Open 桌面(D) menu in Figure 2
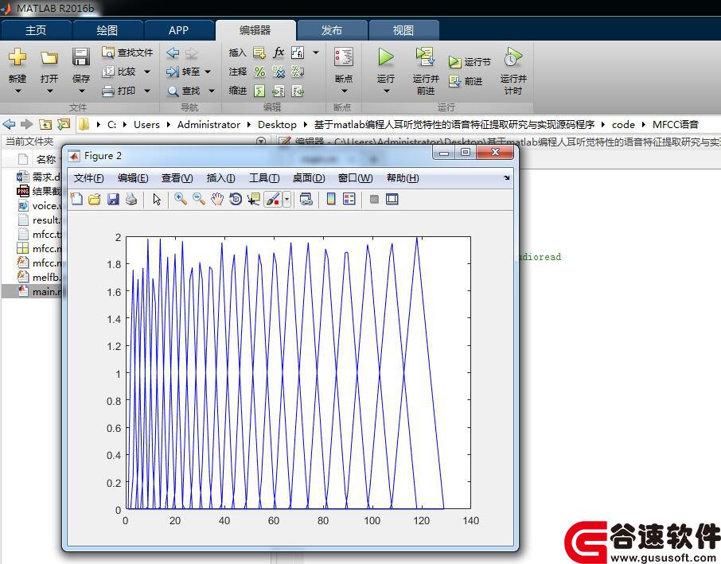 (x=309, y=178)
